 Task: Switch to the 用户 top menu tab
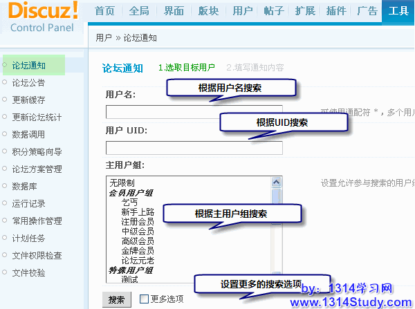(243, 11)
